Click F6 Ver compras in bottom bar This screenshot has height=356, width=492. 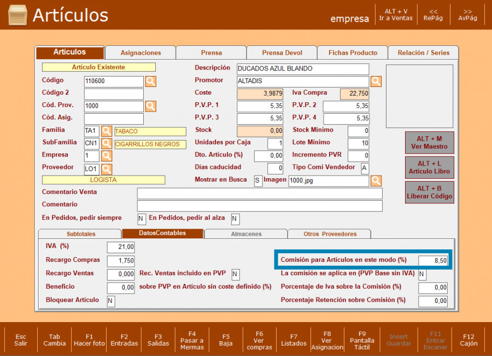(259, 340)
